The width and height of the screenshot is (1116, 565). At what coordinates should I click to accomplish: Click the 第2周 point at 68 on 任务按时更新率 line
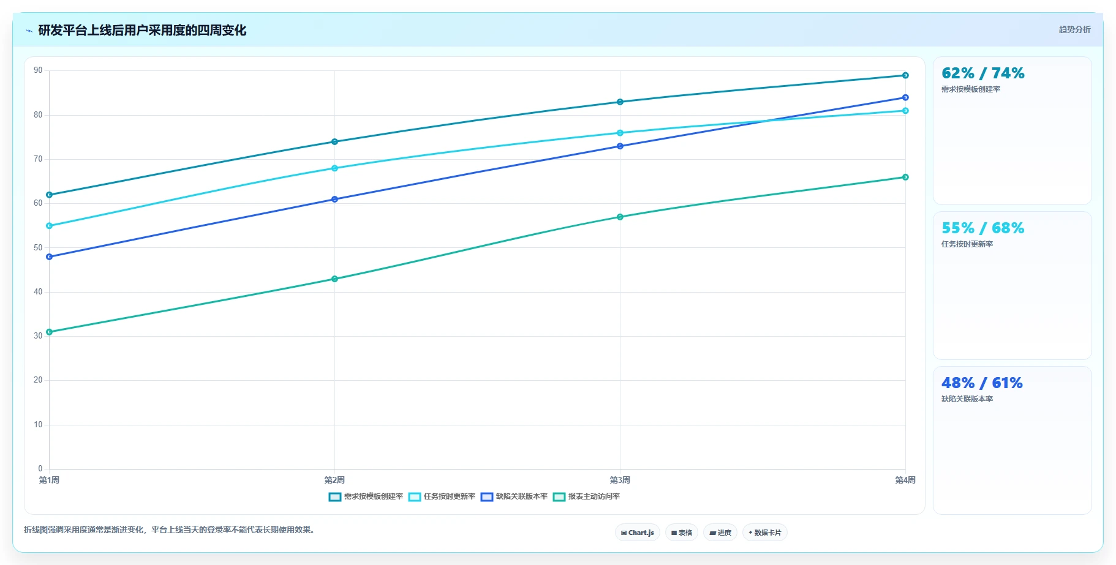334,168
